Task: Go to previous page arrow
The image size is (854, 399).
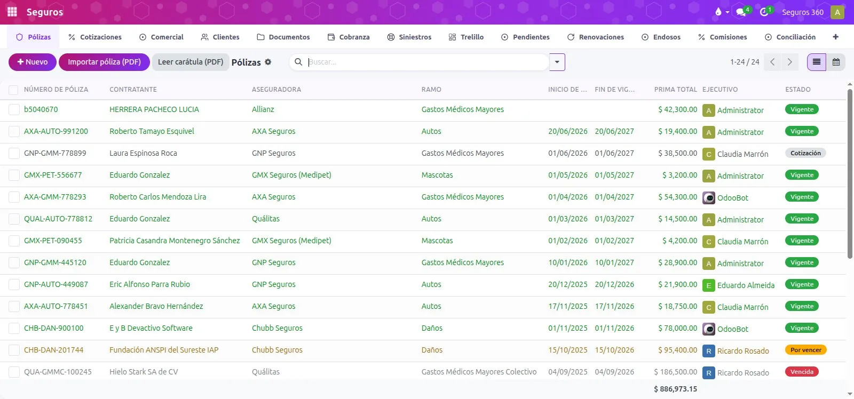Action: click(x=772, y=62)
